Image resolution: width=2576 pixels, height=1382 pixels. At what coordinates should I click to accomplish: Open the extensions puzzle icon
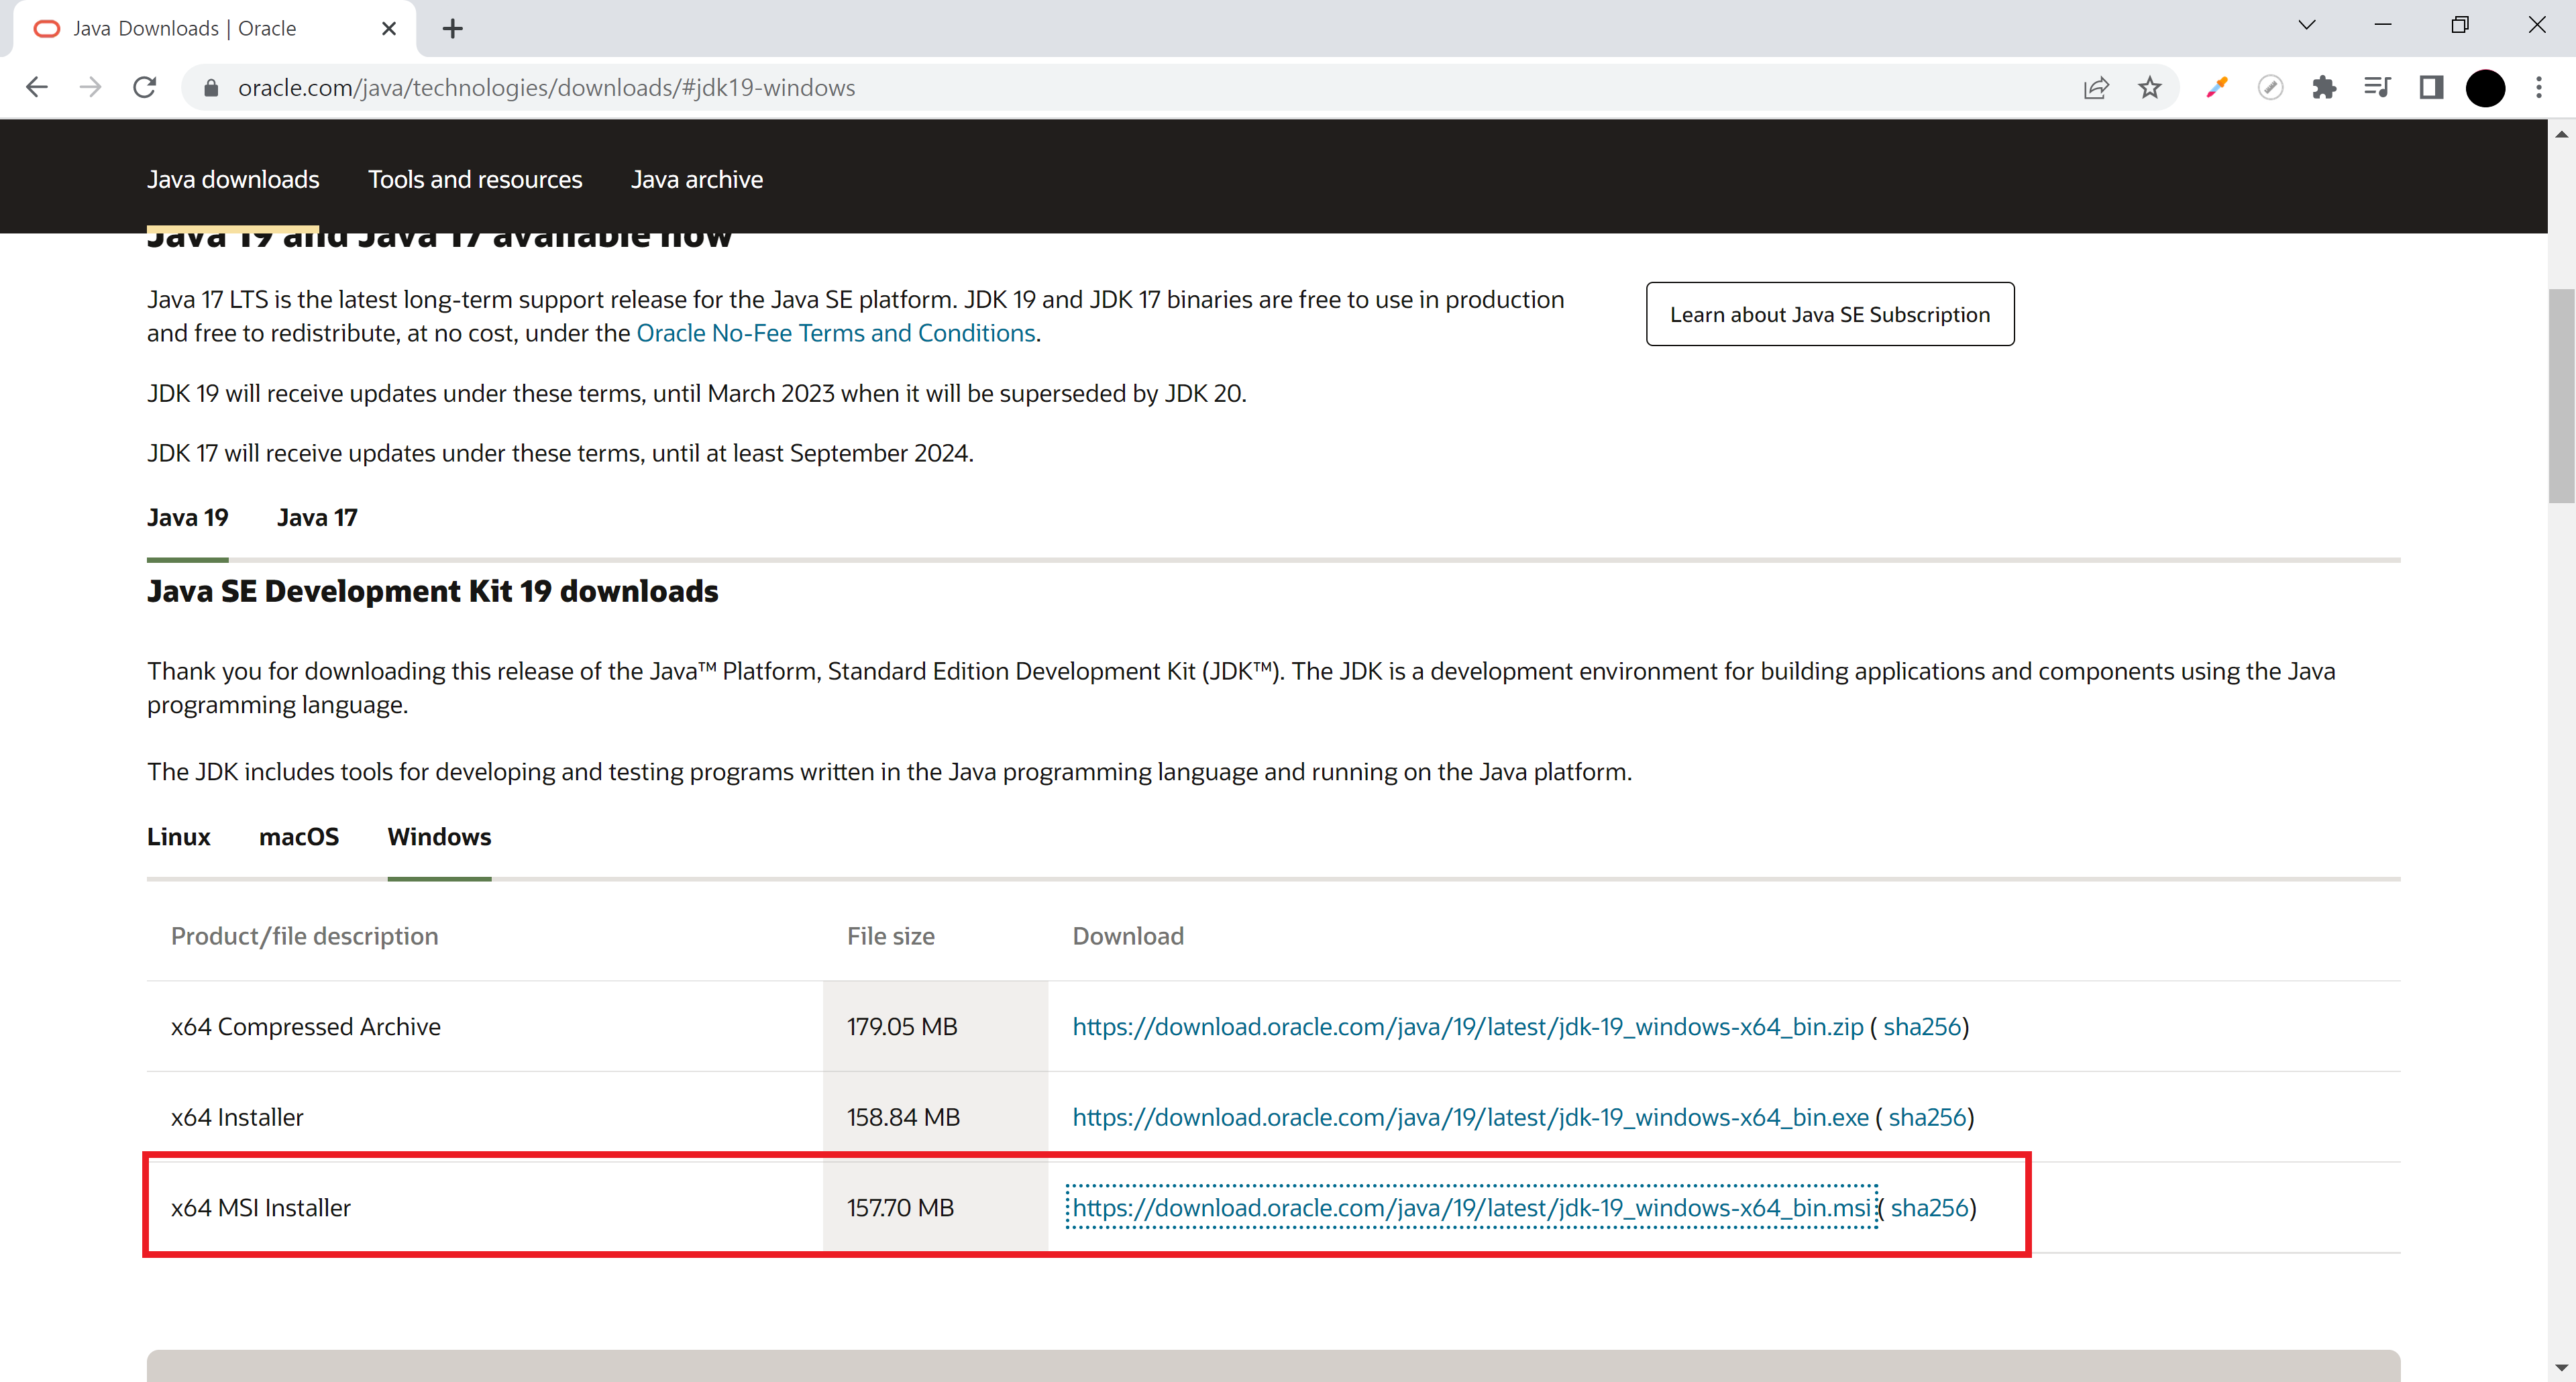(x=2324, y=88)
